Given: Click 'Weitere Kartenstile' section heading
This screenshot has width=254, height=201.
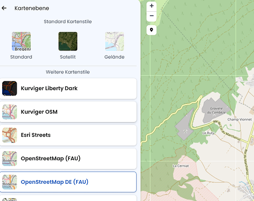Looking at the screenshot, I should (x=68, y=72).
